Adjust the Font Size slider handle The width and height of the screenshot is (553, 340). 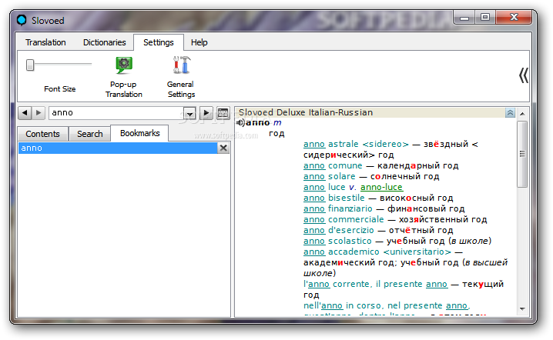(30, 65)
